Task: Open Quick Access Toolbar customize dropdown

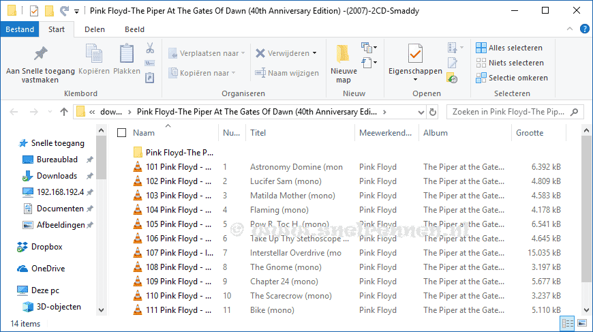Action: point(76,12)
